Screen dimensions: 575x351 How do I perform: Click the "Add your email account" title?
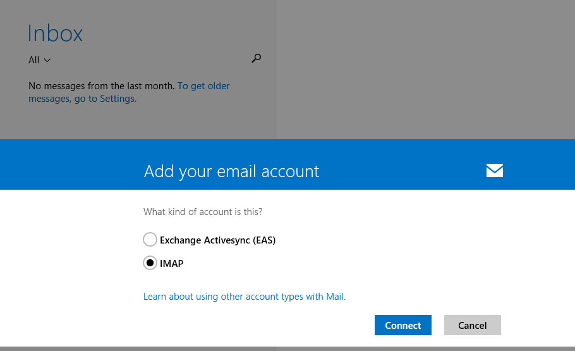[231, 171]
